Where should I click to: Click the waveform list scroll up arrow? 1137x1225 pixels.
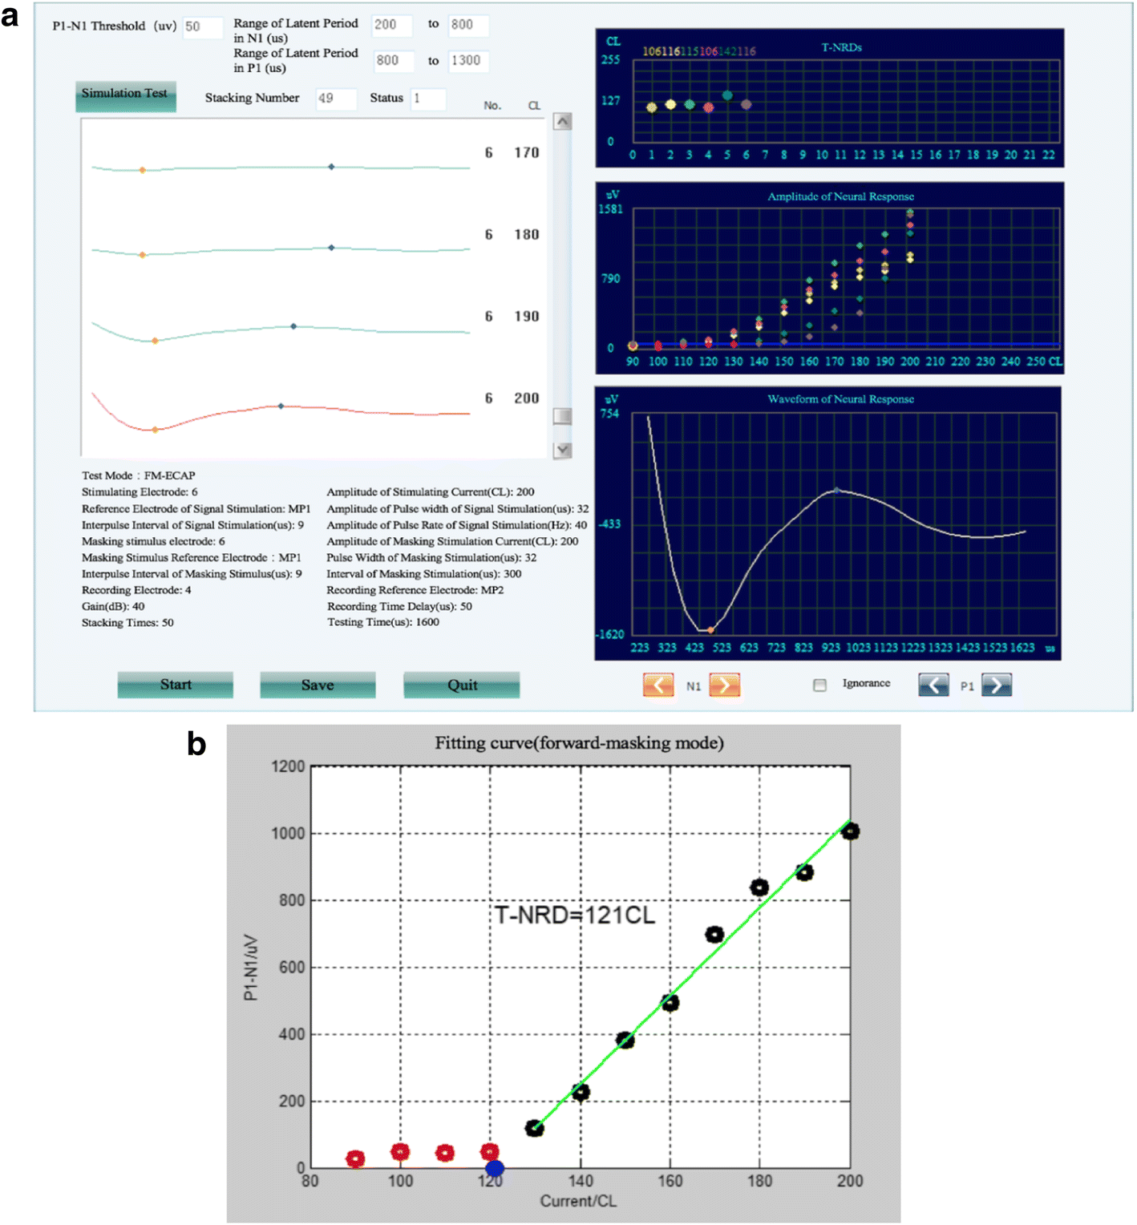[563, 121]
